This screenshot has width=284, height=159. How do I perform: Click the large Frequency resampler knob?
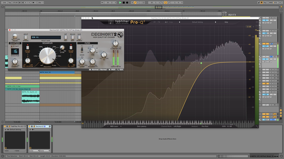(x=48, y=56)
